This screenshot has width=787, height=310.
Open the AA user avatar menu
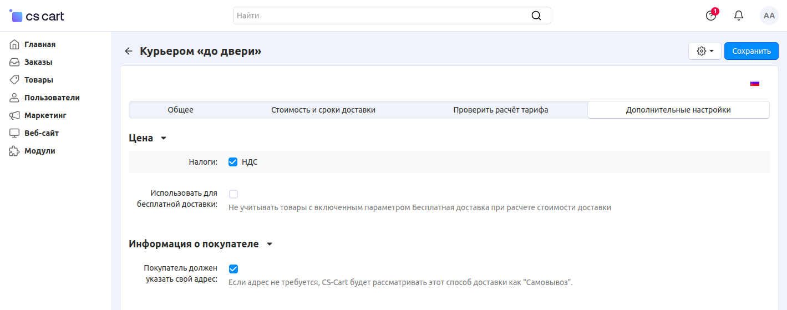(x=769, y=16)
